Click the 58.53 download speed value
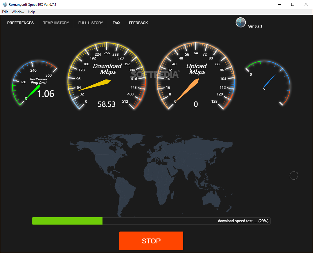 (107, 104)
